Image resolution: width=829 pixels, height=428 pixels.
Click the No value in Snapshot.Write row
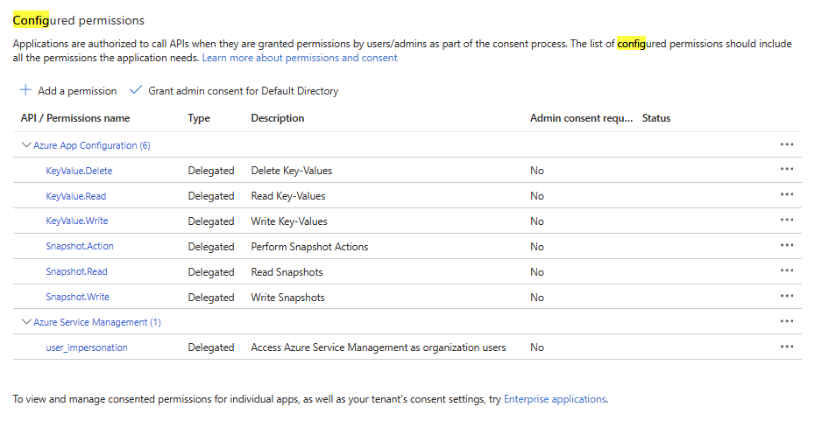[537, 297]
